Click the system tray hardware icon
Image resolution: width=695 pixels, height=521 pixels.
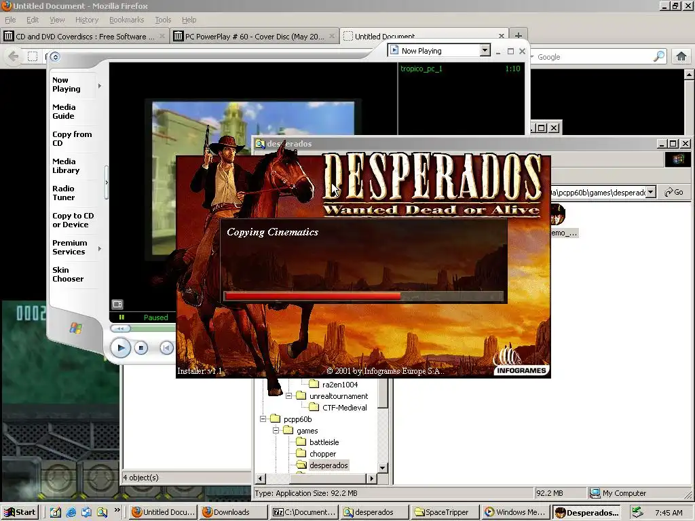637,512
